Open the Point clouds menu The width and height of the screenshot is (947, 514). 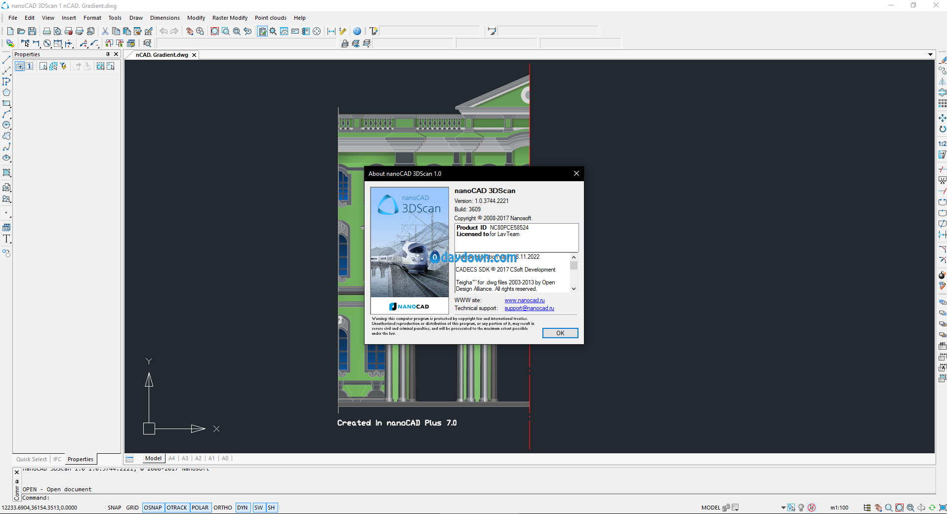[x=270, y=18]
